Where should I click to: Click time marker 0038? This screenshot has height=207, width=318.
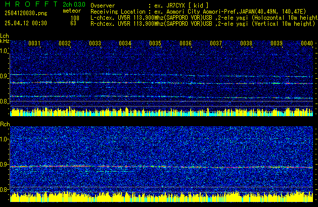click(x=246, y=43)
